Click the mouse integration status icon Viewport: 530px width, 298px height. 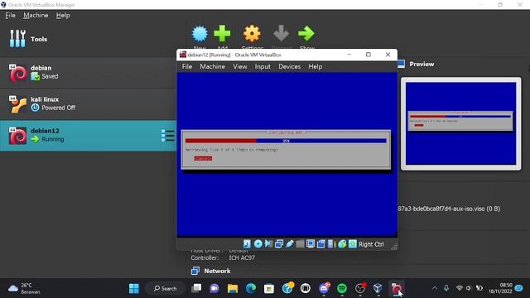coord(342,244)
